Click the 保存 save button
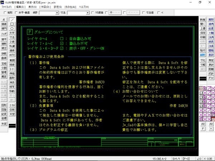The image size is (215, 161). point(203,33)
